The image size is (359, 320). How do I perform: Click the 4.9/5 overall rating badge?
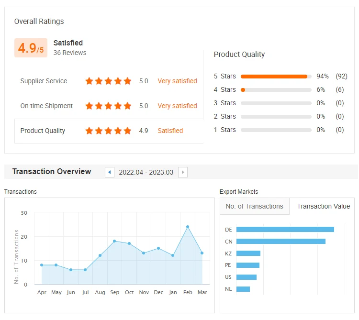pos(31,48)
